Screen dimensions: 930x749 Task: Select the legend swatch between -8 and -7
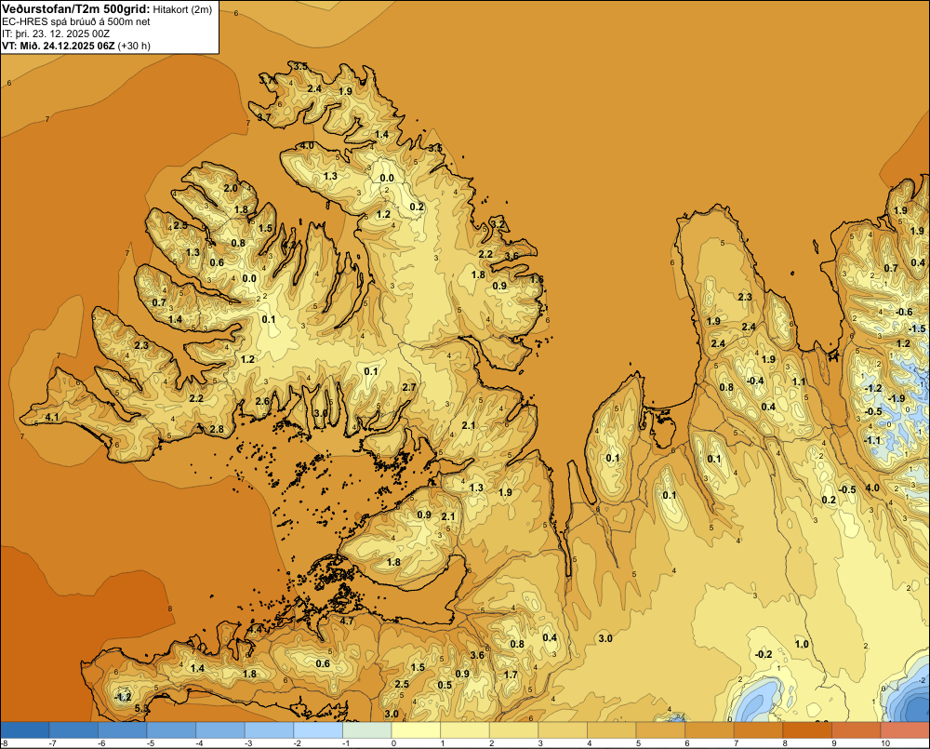(x=24, y=730)
